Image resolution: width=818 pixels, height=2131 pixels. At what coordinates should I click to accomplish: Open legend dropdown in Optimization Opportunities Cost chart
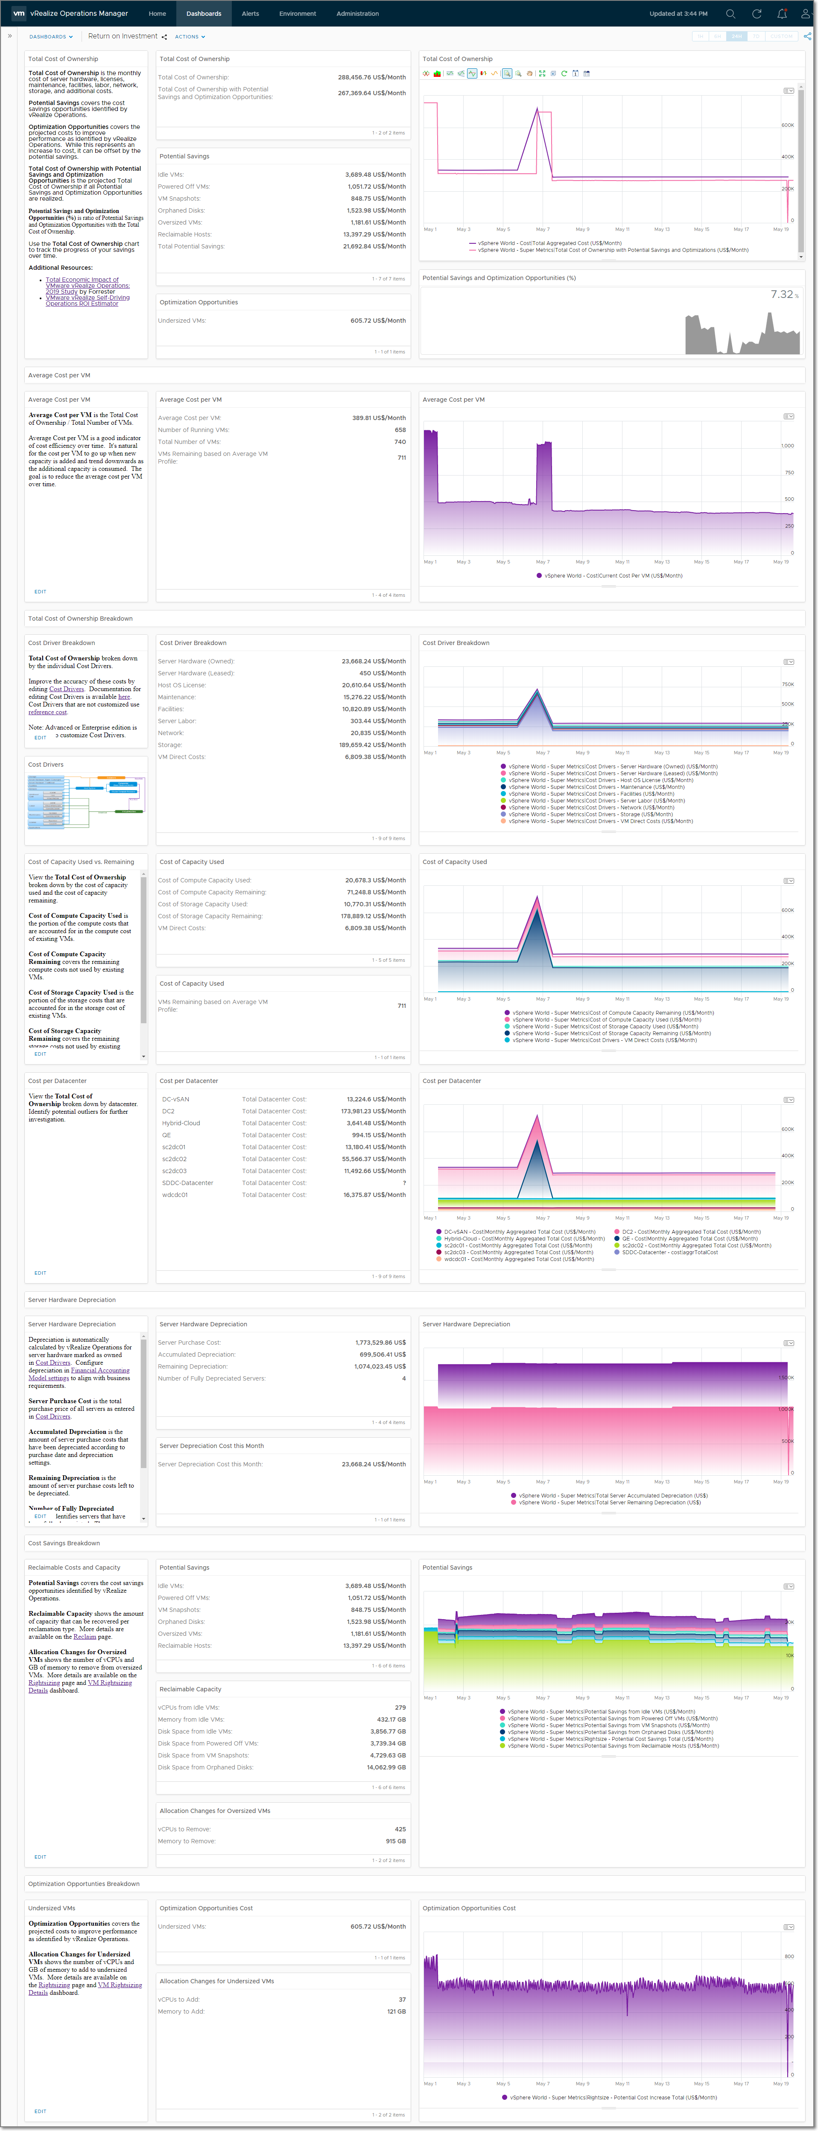coord(789,1927)
